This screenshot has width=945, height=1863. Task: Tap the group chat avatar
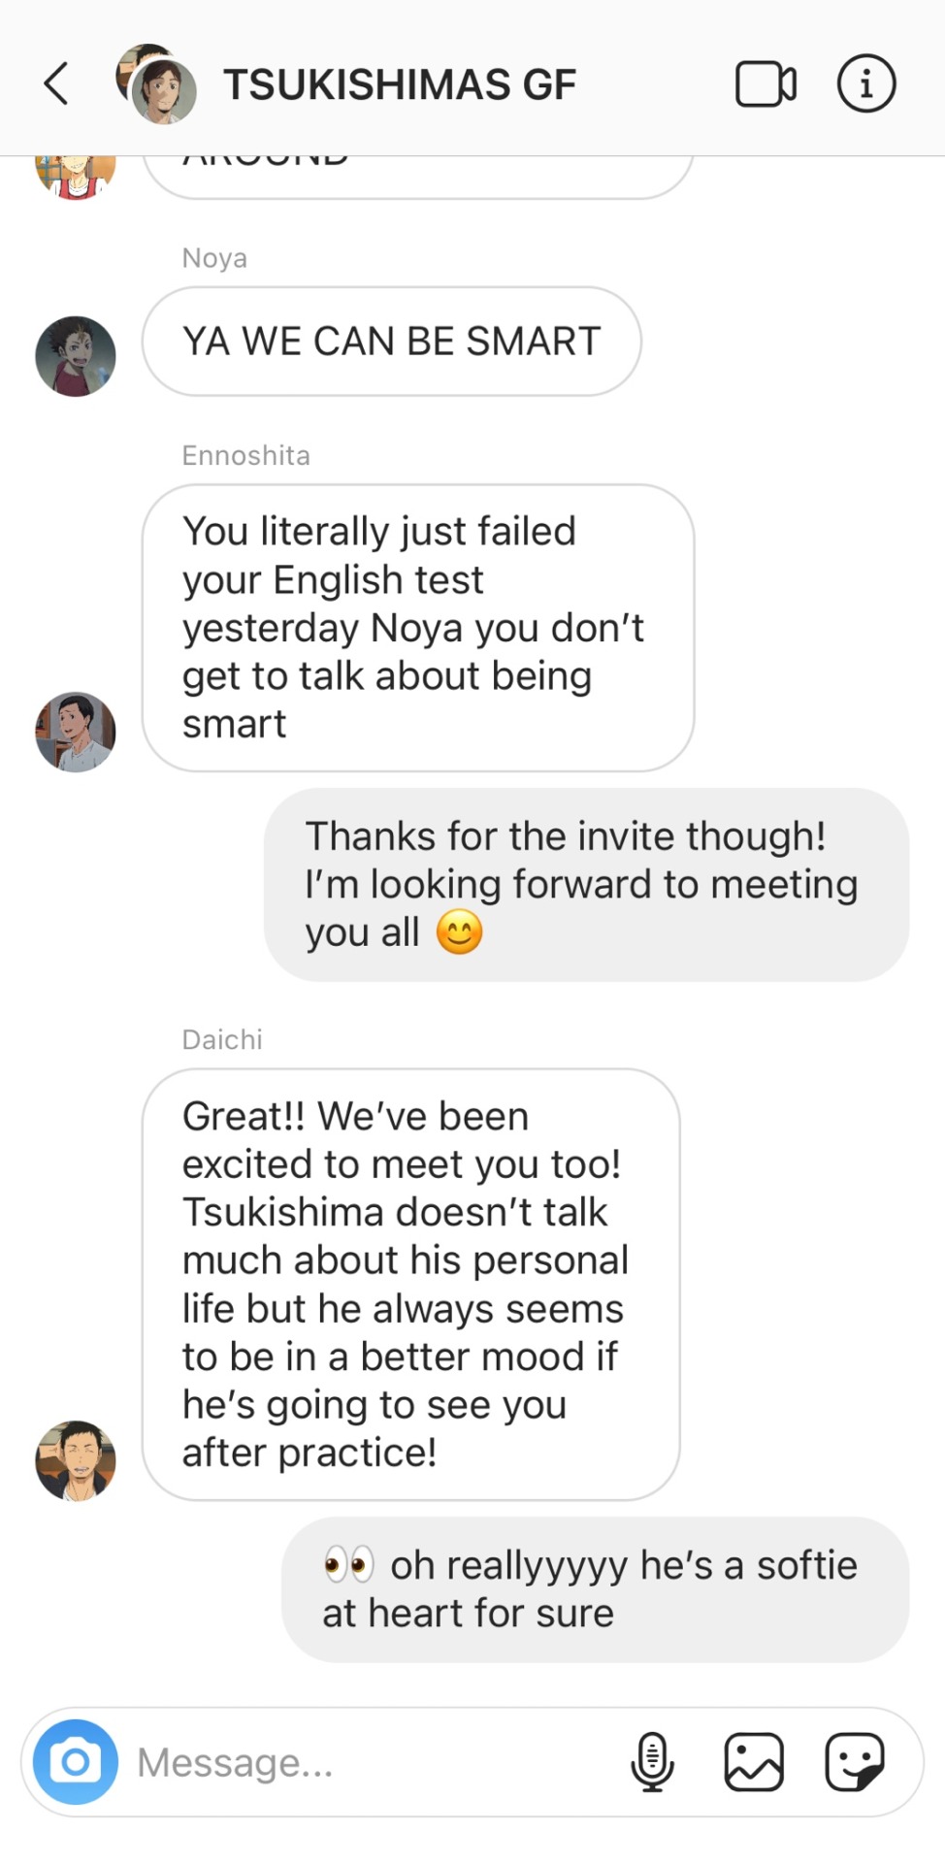click(157, 85)
